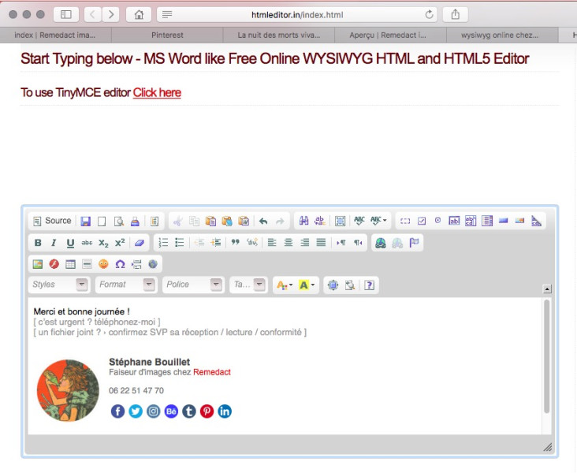Click the Undo arrow icon
The image size is (577, 473).
[x=263, y=222]
